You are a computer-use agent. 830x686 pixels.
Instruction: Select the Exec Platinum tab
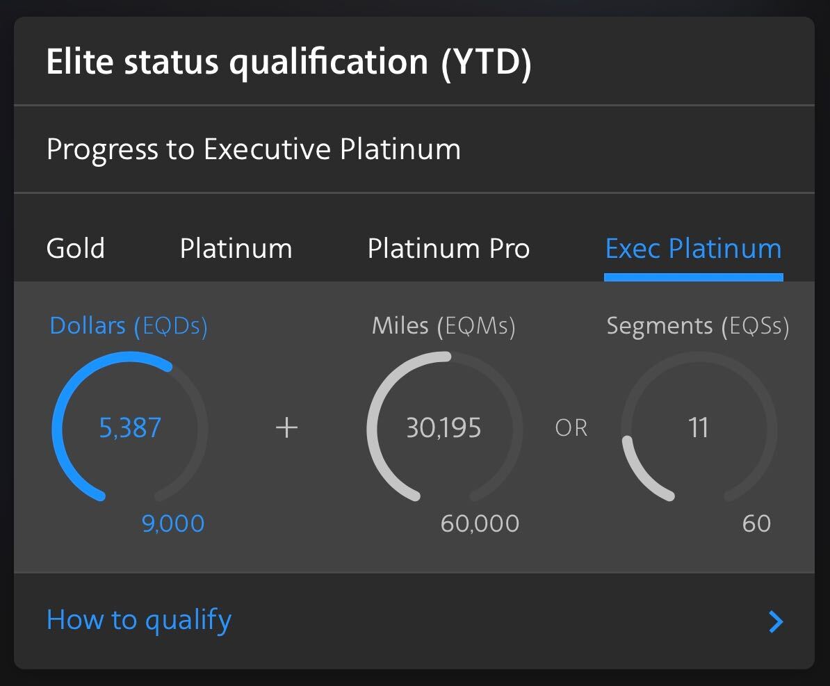point(693,248)
